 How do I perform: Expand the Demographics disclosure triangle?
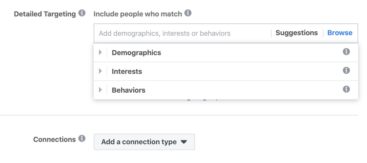(x=100, y=52)
